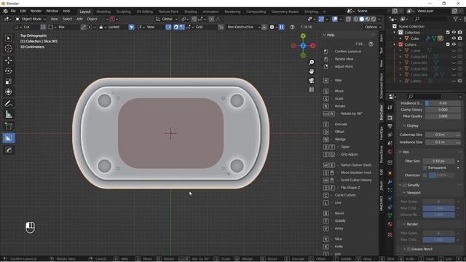The width and height of the screenshot is (466, 262).
Task: Switch orthographic/perspective grid icon
Action: coord(311,90)
